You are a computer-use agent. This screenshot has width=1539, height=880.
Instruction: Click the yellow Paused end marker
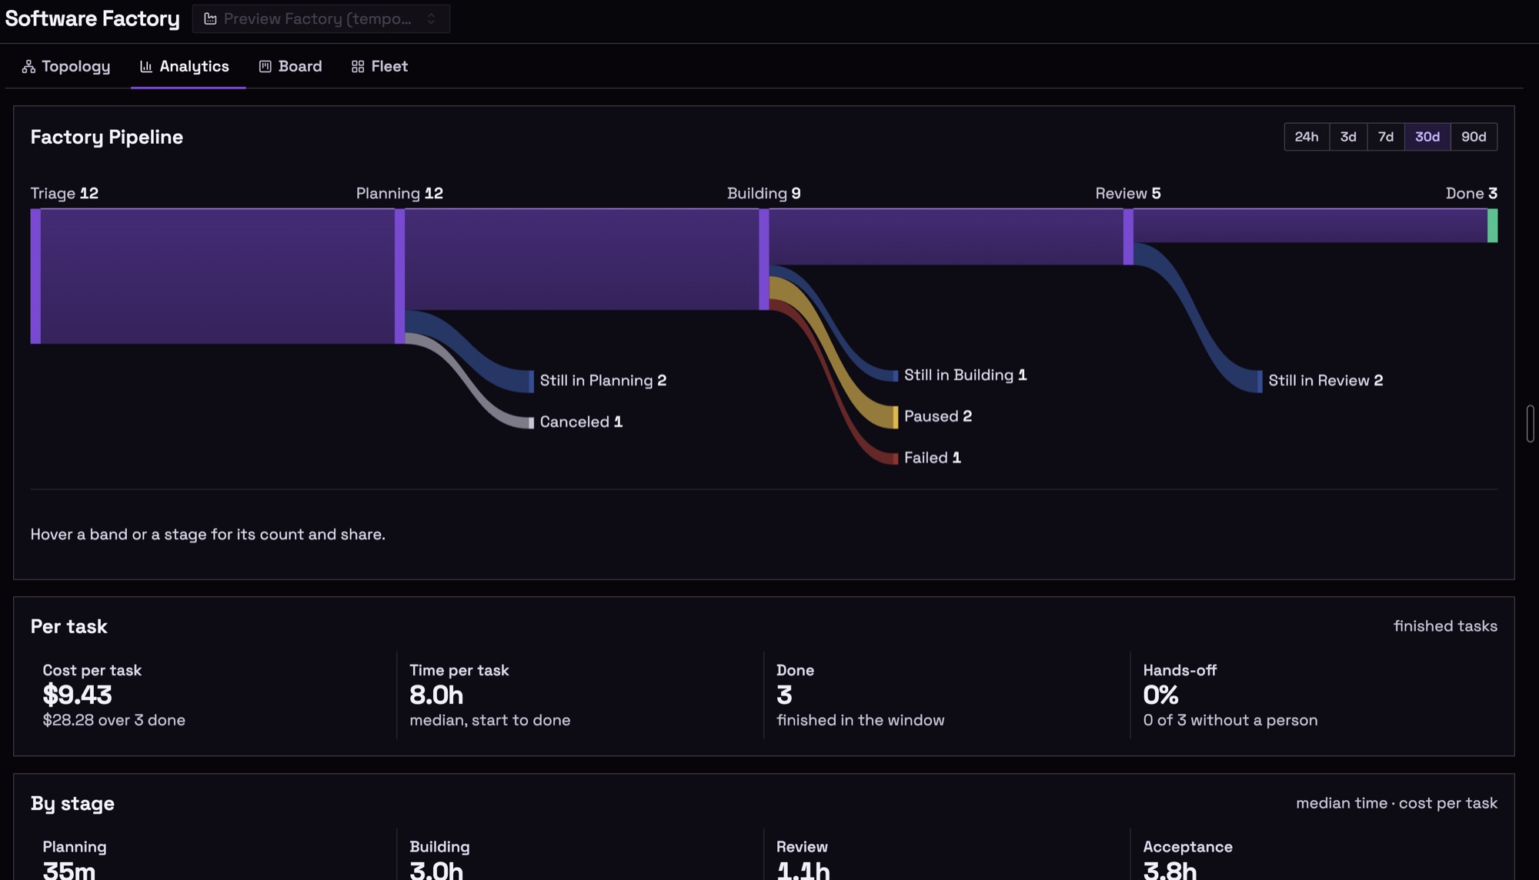coord(895,417)
